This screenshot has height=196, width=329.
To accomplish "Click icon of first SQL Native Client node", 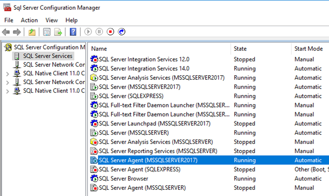I will pos(17,73).
